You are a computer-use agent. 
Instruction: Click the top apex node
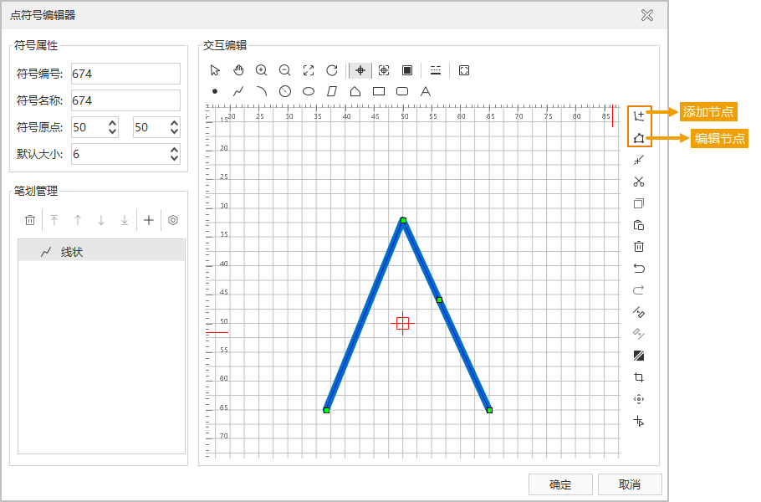tap(403, 220)
